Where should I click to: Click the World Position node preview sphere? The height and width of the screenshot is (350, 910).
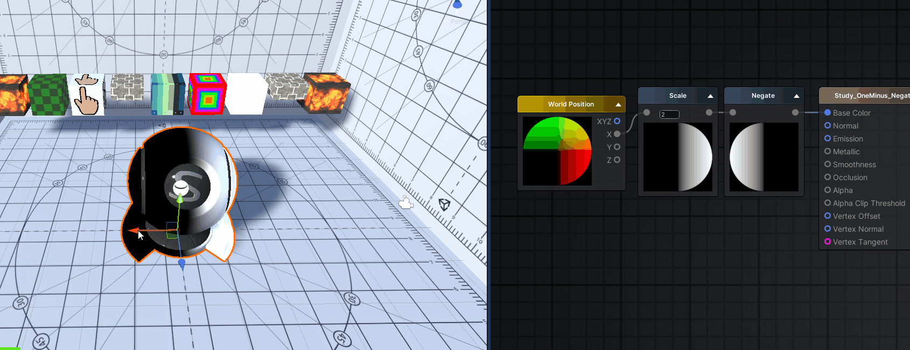557,151
